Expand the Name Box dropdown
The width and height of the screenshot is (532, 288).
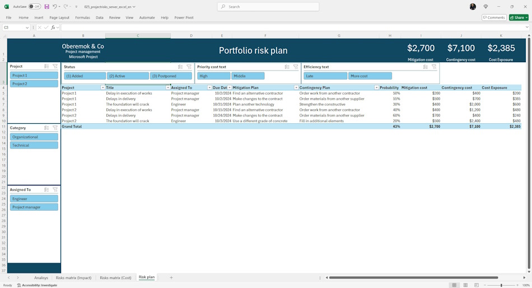27,27
